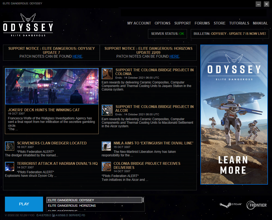Image resolution: width=272 pixels, height=220 pixels.
Task: Close the launcher window
Action: click(x=267, y=4)
